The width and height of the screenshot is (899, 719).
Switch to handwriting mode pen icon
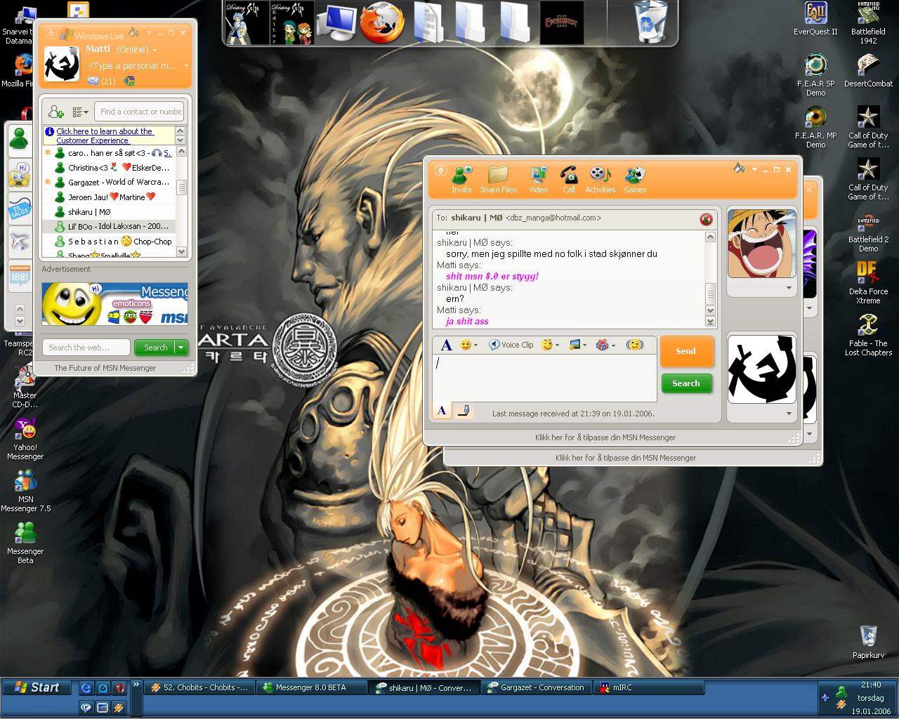[x=464, y=411]
